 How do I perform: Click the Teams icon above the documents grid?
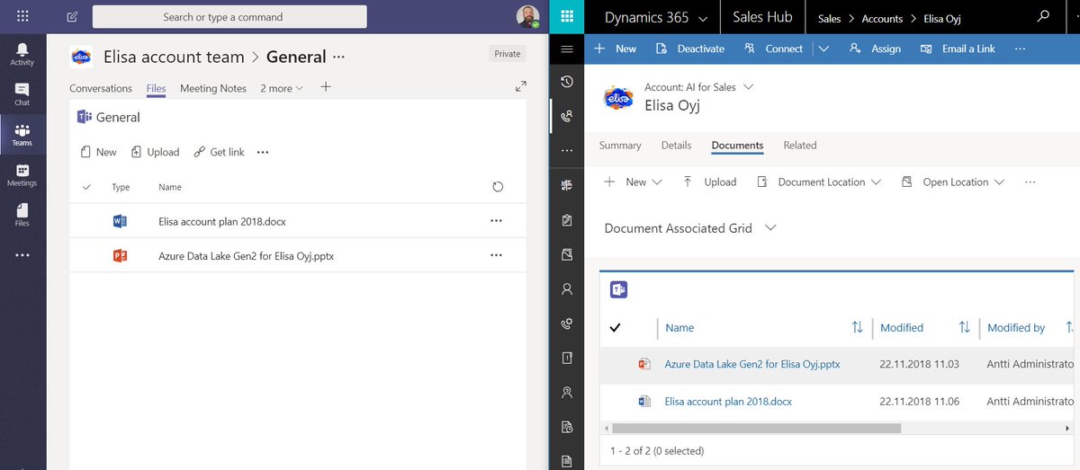(x=618, y=289)
